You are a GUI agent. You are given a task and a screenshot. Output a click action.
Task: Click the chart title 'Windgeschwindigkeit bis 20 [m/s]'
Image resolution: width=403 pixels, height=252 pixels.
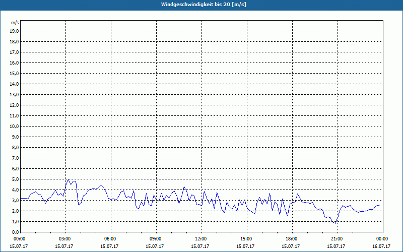pyautogui.click(x=204, y=5)
